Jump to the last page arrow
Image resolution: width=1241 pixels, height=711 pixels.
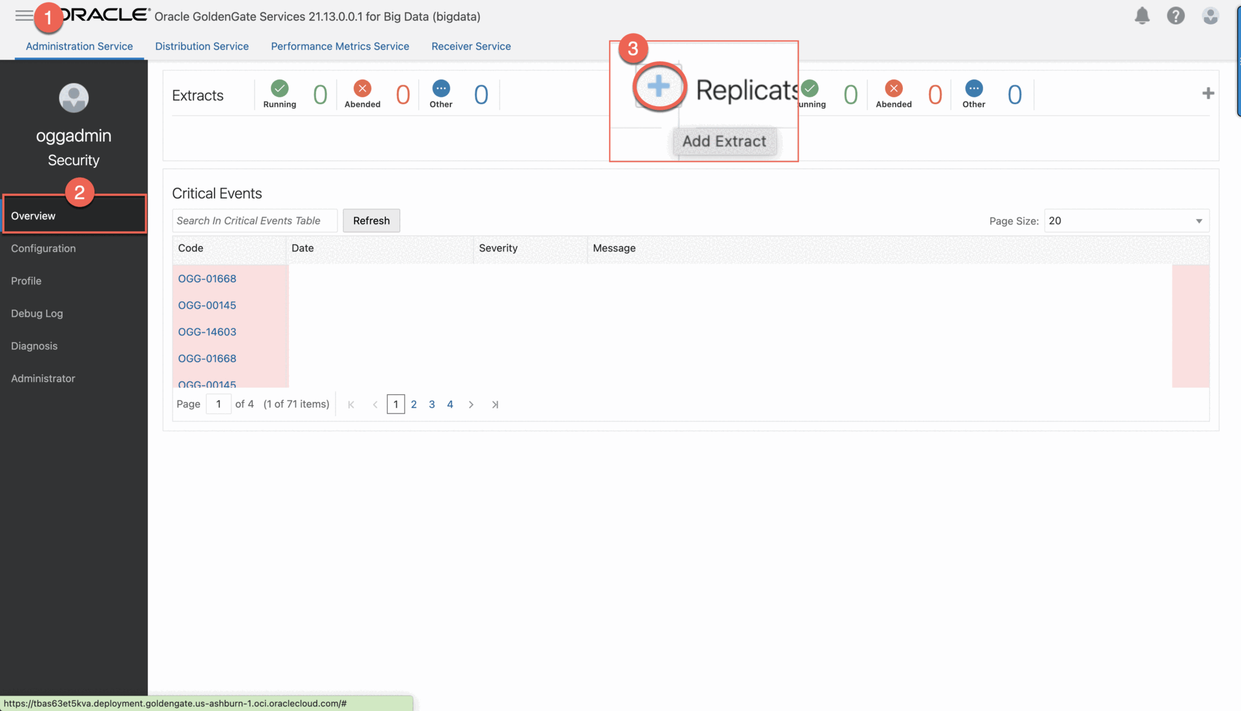pos(495,405)
